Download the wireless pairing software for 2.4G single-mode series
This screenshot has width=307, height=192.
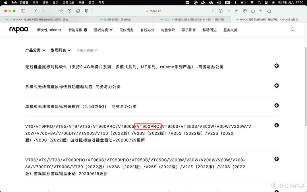[x=277, y=66]
